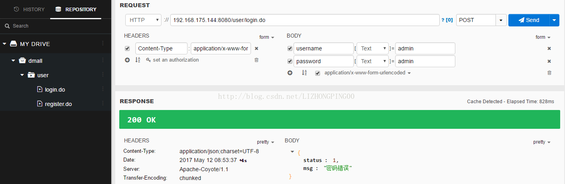Click the request URL input field
Screen dimensions: 565x184
click(305, 20)
